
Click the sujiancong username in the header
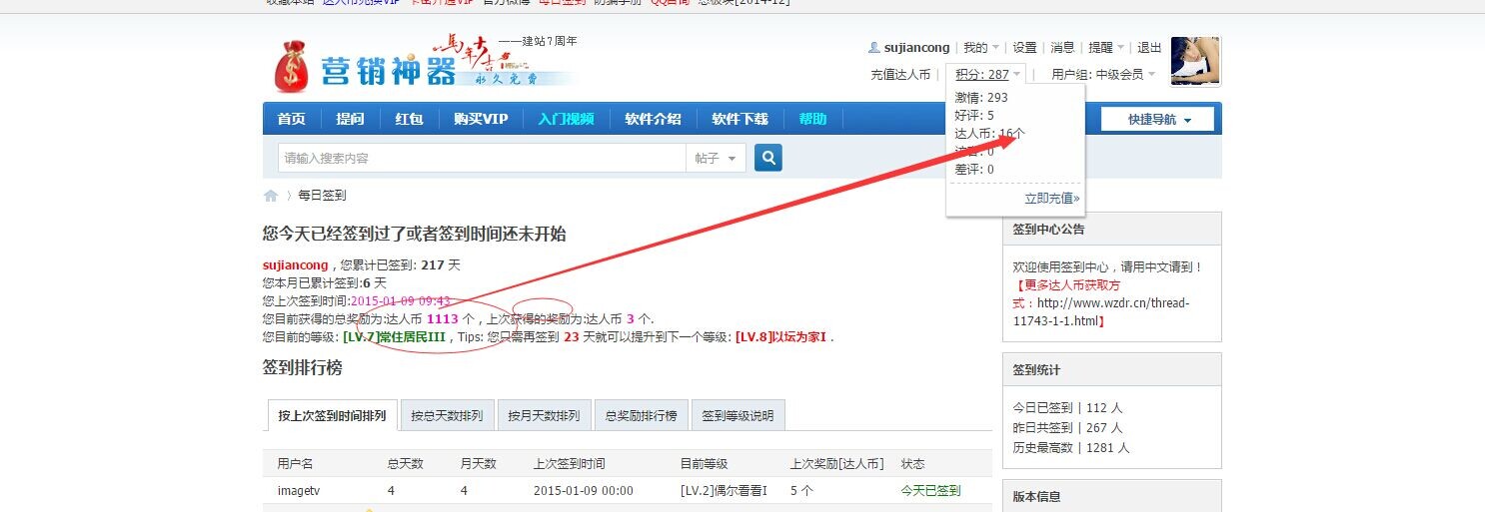[x=916, y=48]
